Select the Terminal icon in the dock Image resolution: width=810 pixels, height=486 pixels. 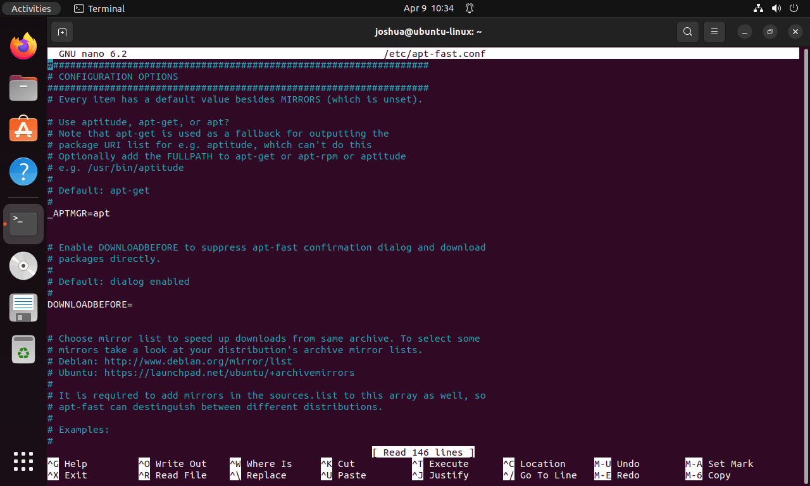click(x=23, y=224)
